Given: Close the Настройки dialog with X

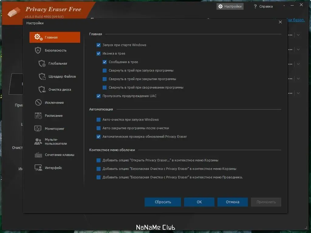Looking at the screenshot, I should pyautogui.click(x=280, y=22).
